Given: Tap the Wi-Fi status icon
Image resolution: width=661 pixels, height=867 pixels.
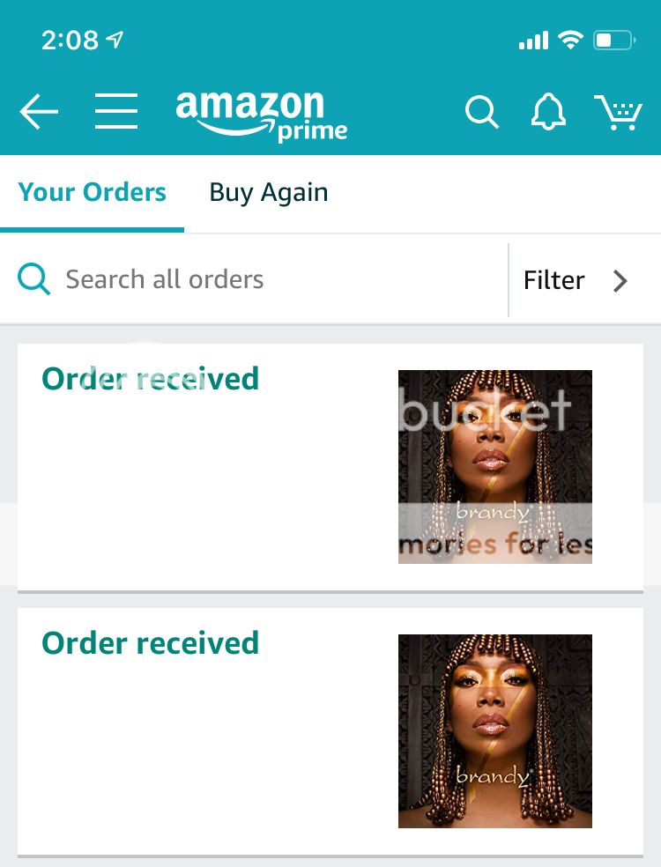Looking at the screenshot, I should pos(570,40).
